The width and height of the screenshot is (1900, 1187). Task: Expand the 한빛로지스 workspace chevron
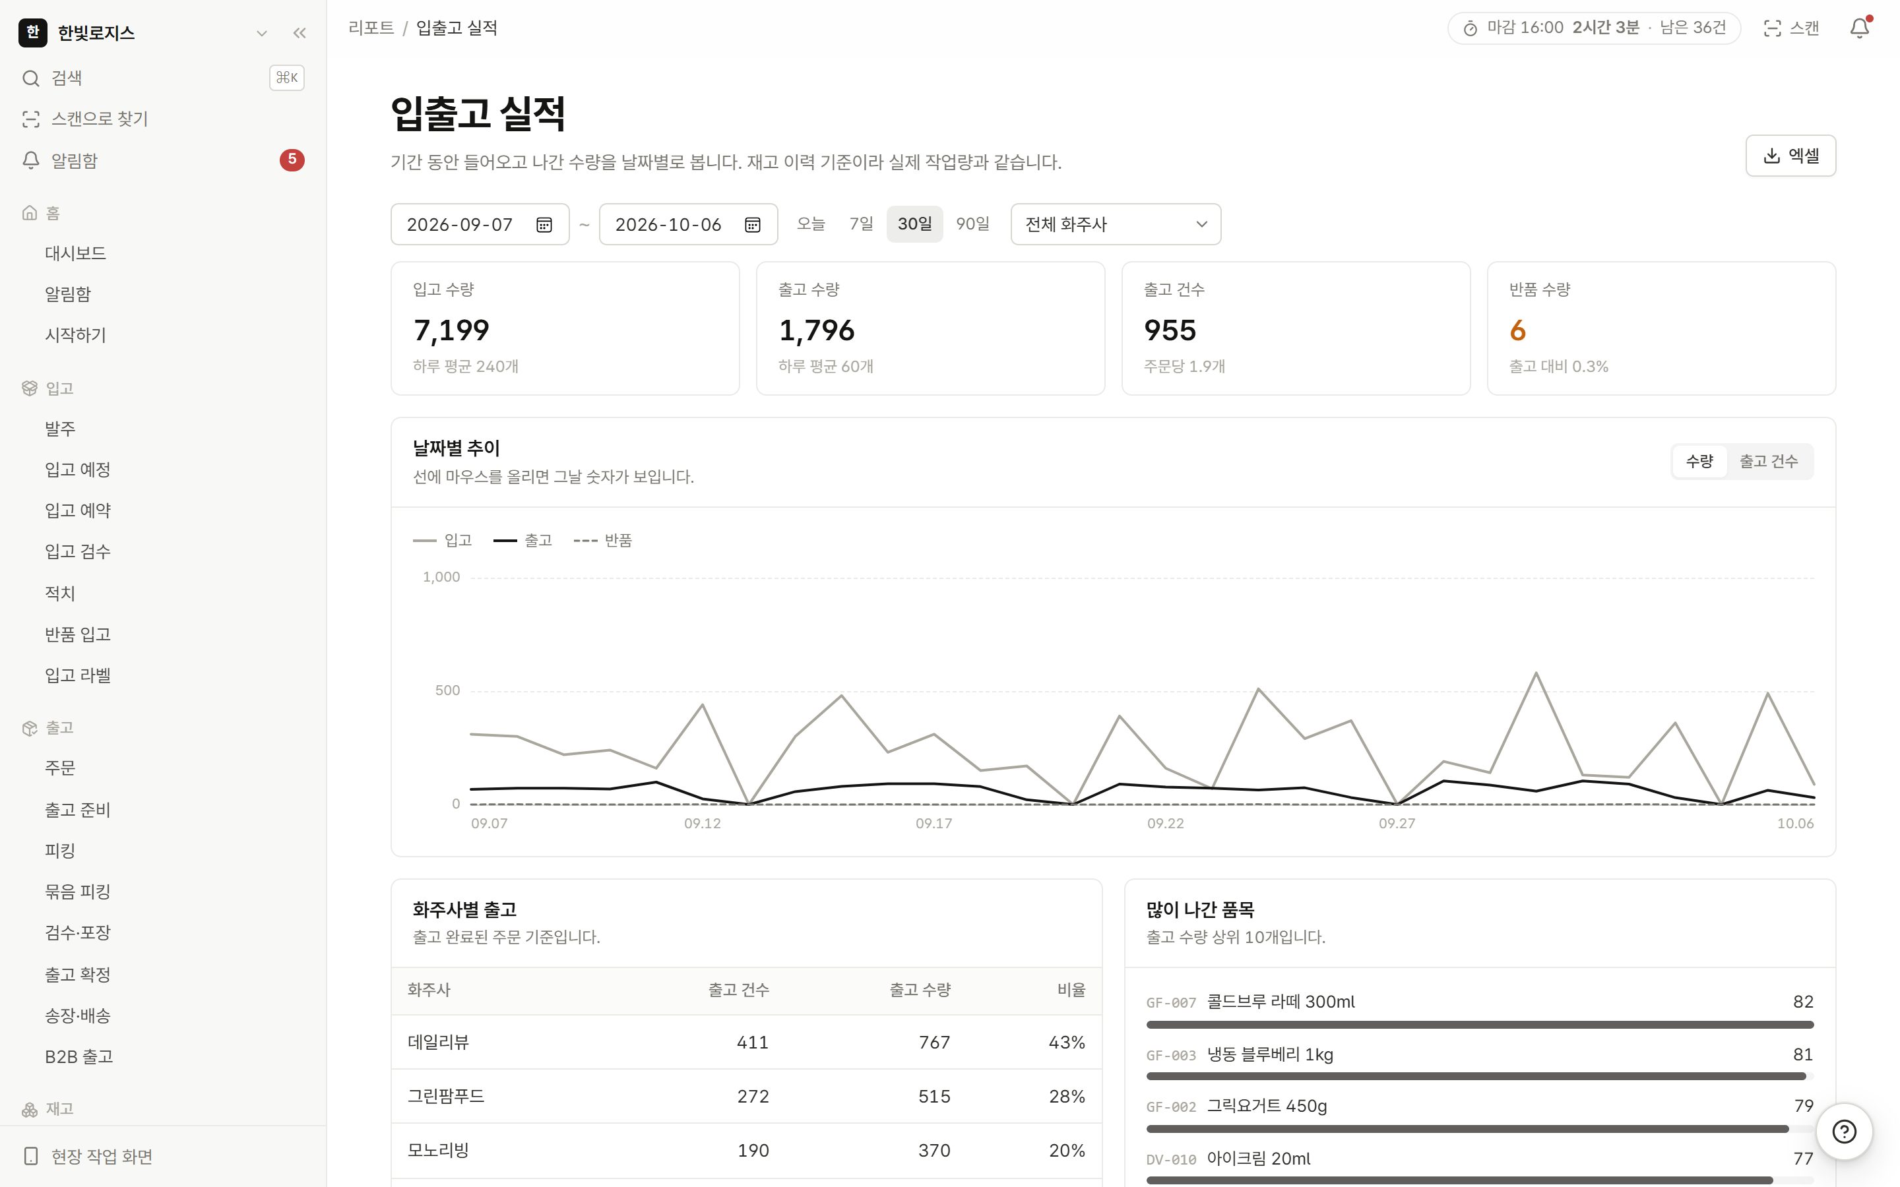pyautogui.click(x=261, y=33)
